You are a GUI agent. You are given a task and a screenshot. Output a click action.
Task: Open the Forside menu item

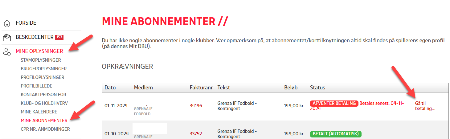pos(26,23)
